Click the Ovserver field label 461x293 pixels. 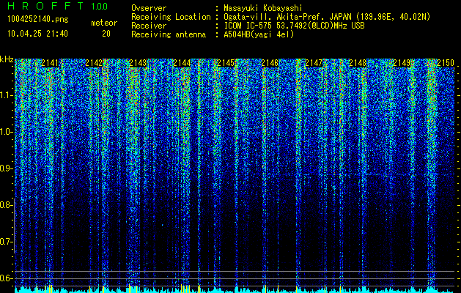[x=149, y=8]
